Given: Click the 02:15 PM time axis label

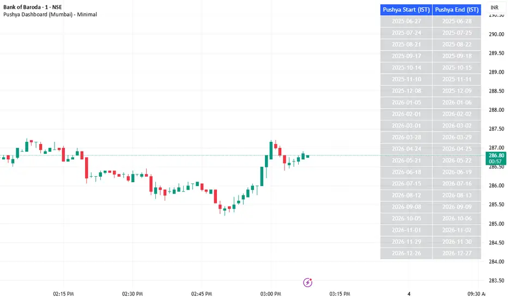Looking at the screenshot, I should pos(64,293).
